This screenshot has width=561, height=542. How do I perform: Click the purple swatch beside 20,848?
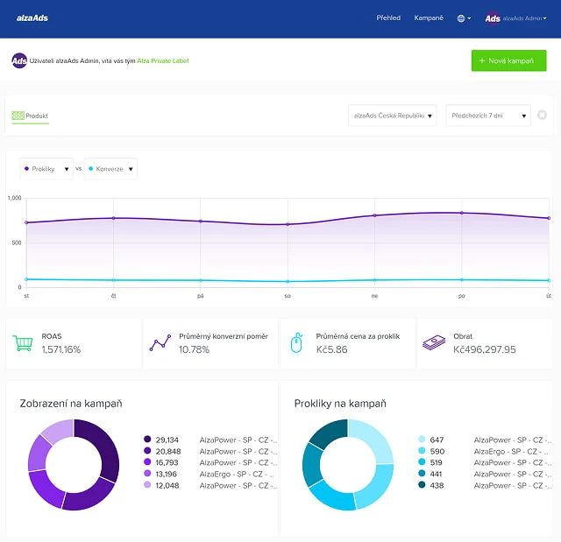coord(147,451)
